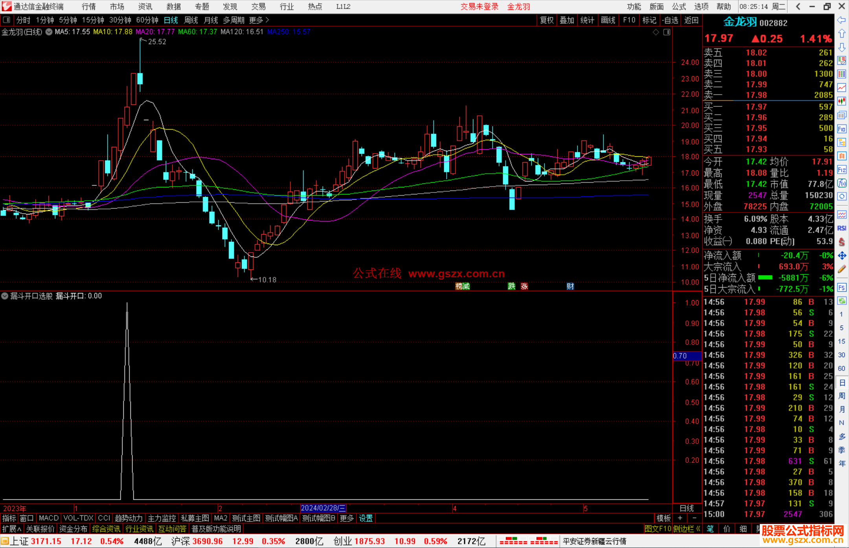Expand the 更多 periods dropdown

[259, 20]
